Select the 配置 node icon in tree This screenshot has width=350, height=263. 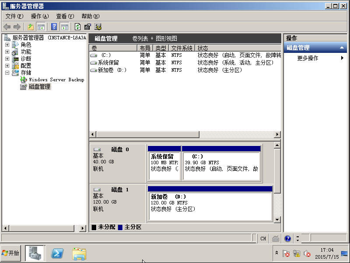point(15,66)
